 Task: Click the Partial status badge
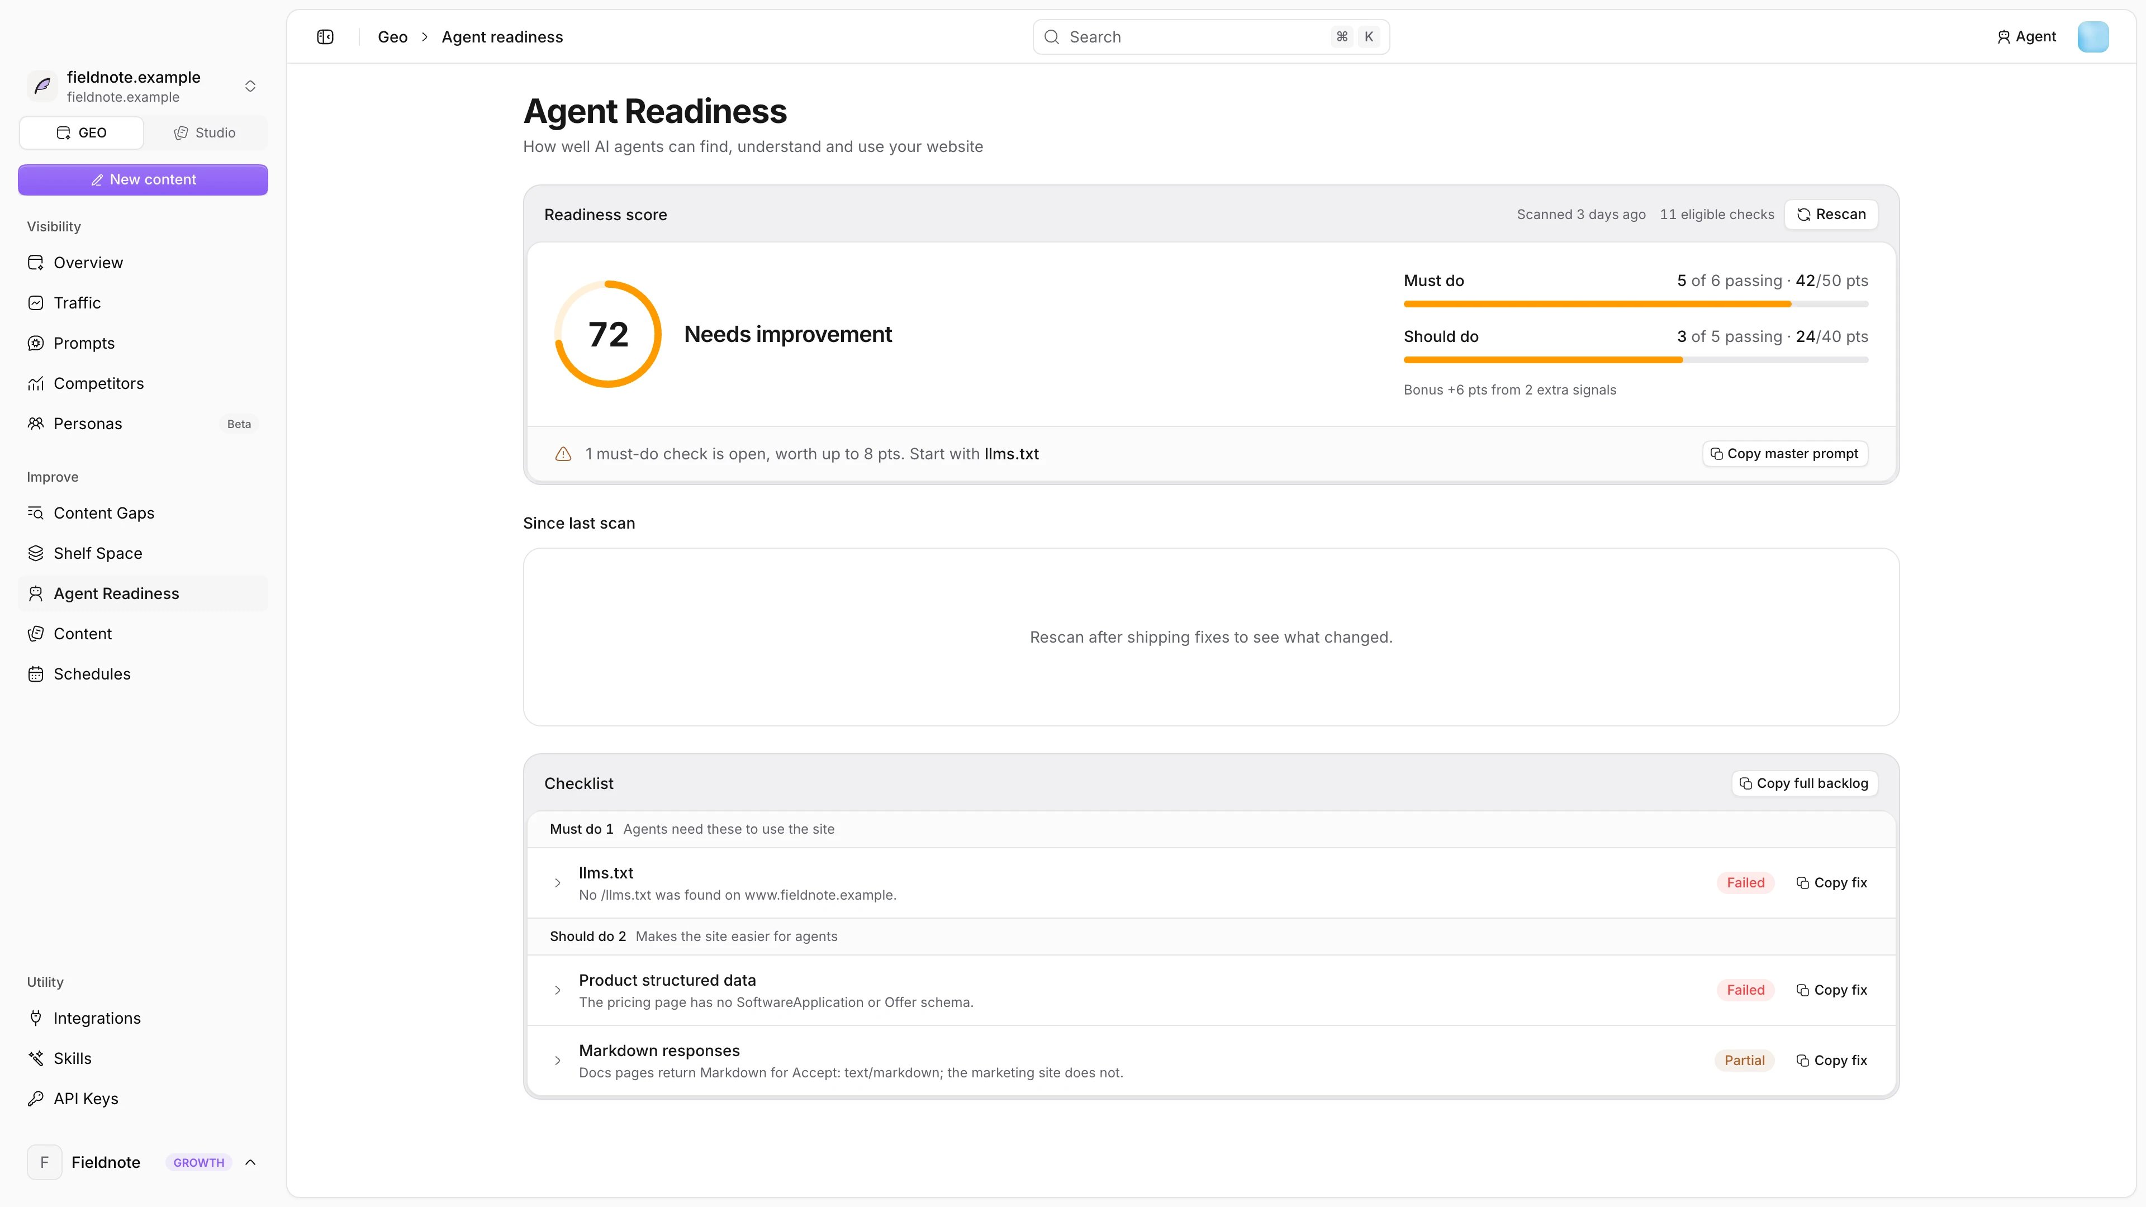coord(1744,1061)
